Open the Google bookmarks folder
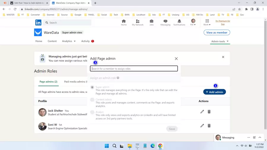The image size is (267, 150). click(x=76, y=15)
